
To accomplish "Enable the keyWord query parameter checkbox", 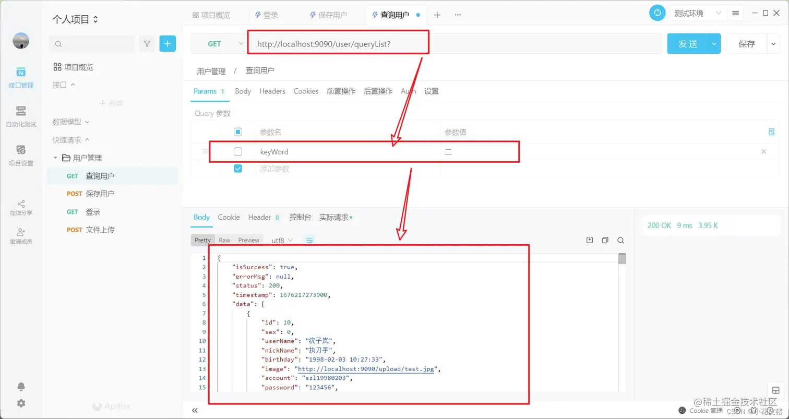I will [x=238, y=151].
